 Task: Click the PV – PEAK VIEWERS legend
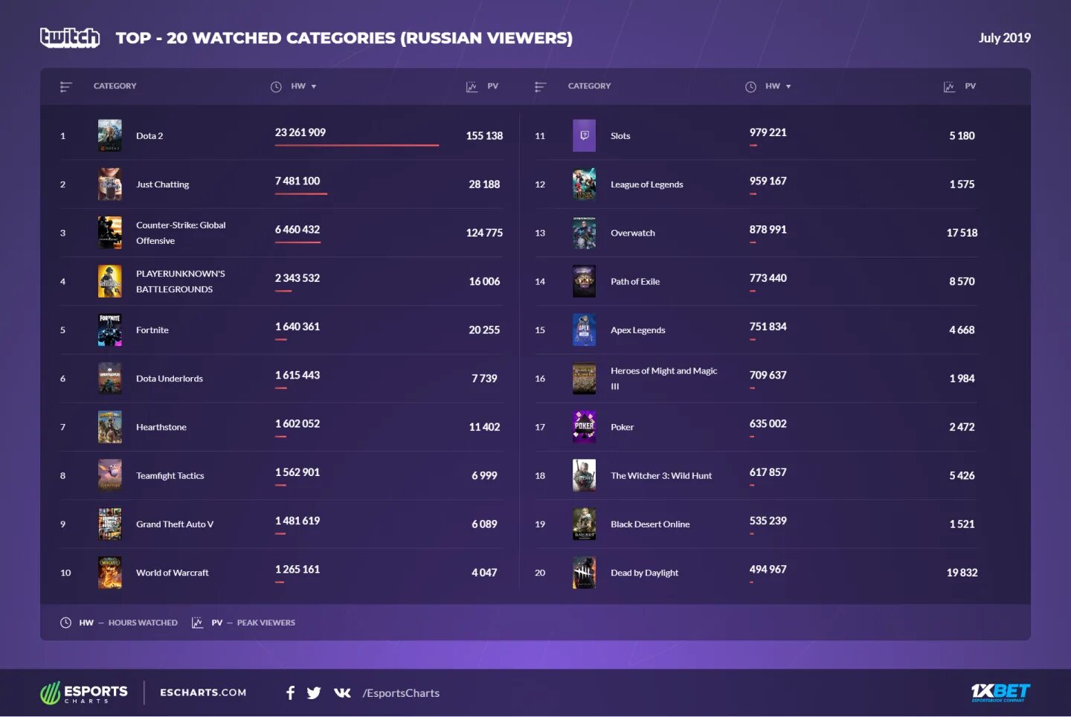click(244, 623)
